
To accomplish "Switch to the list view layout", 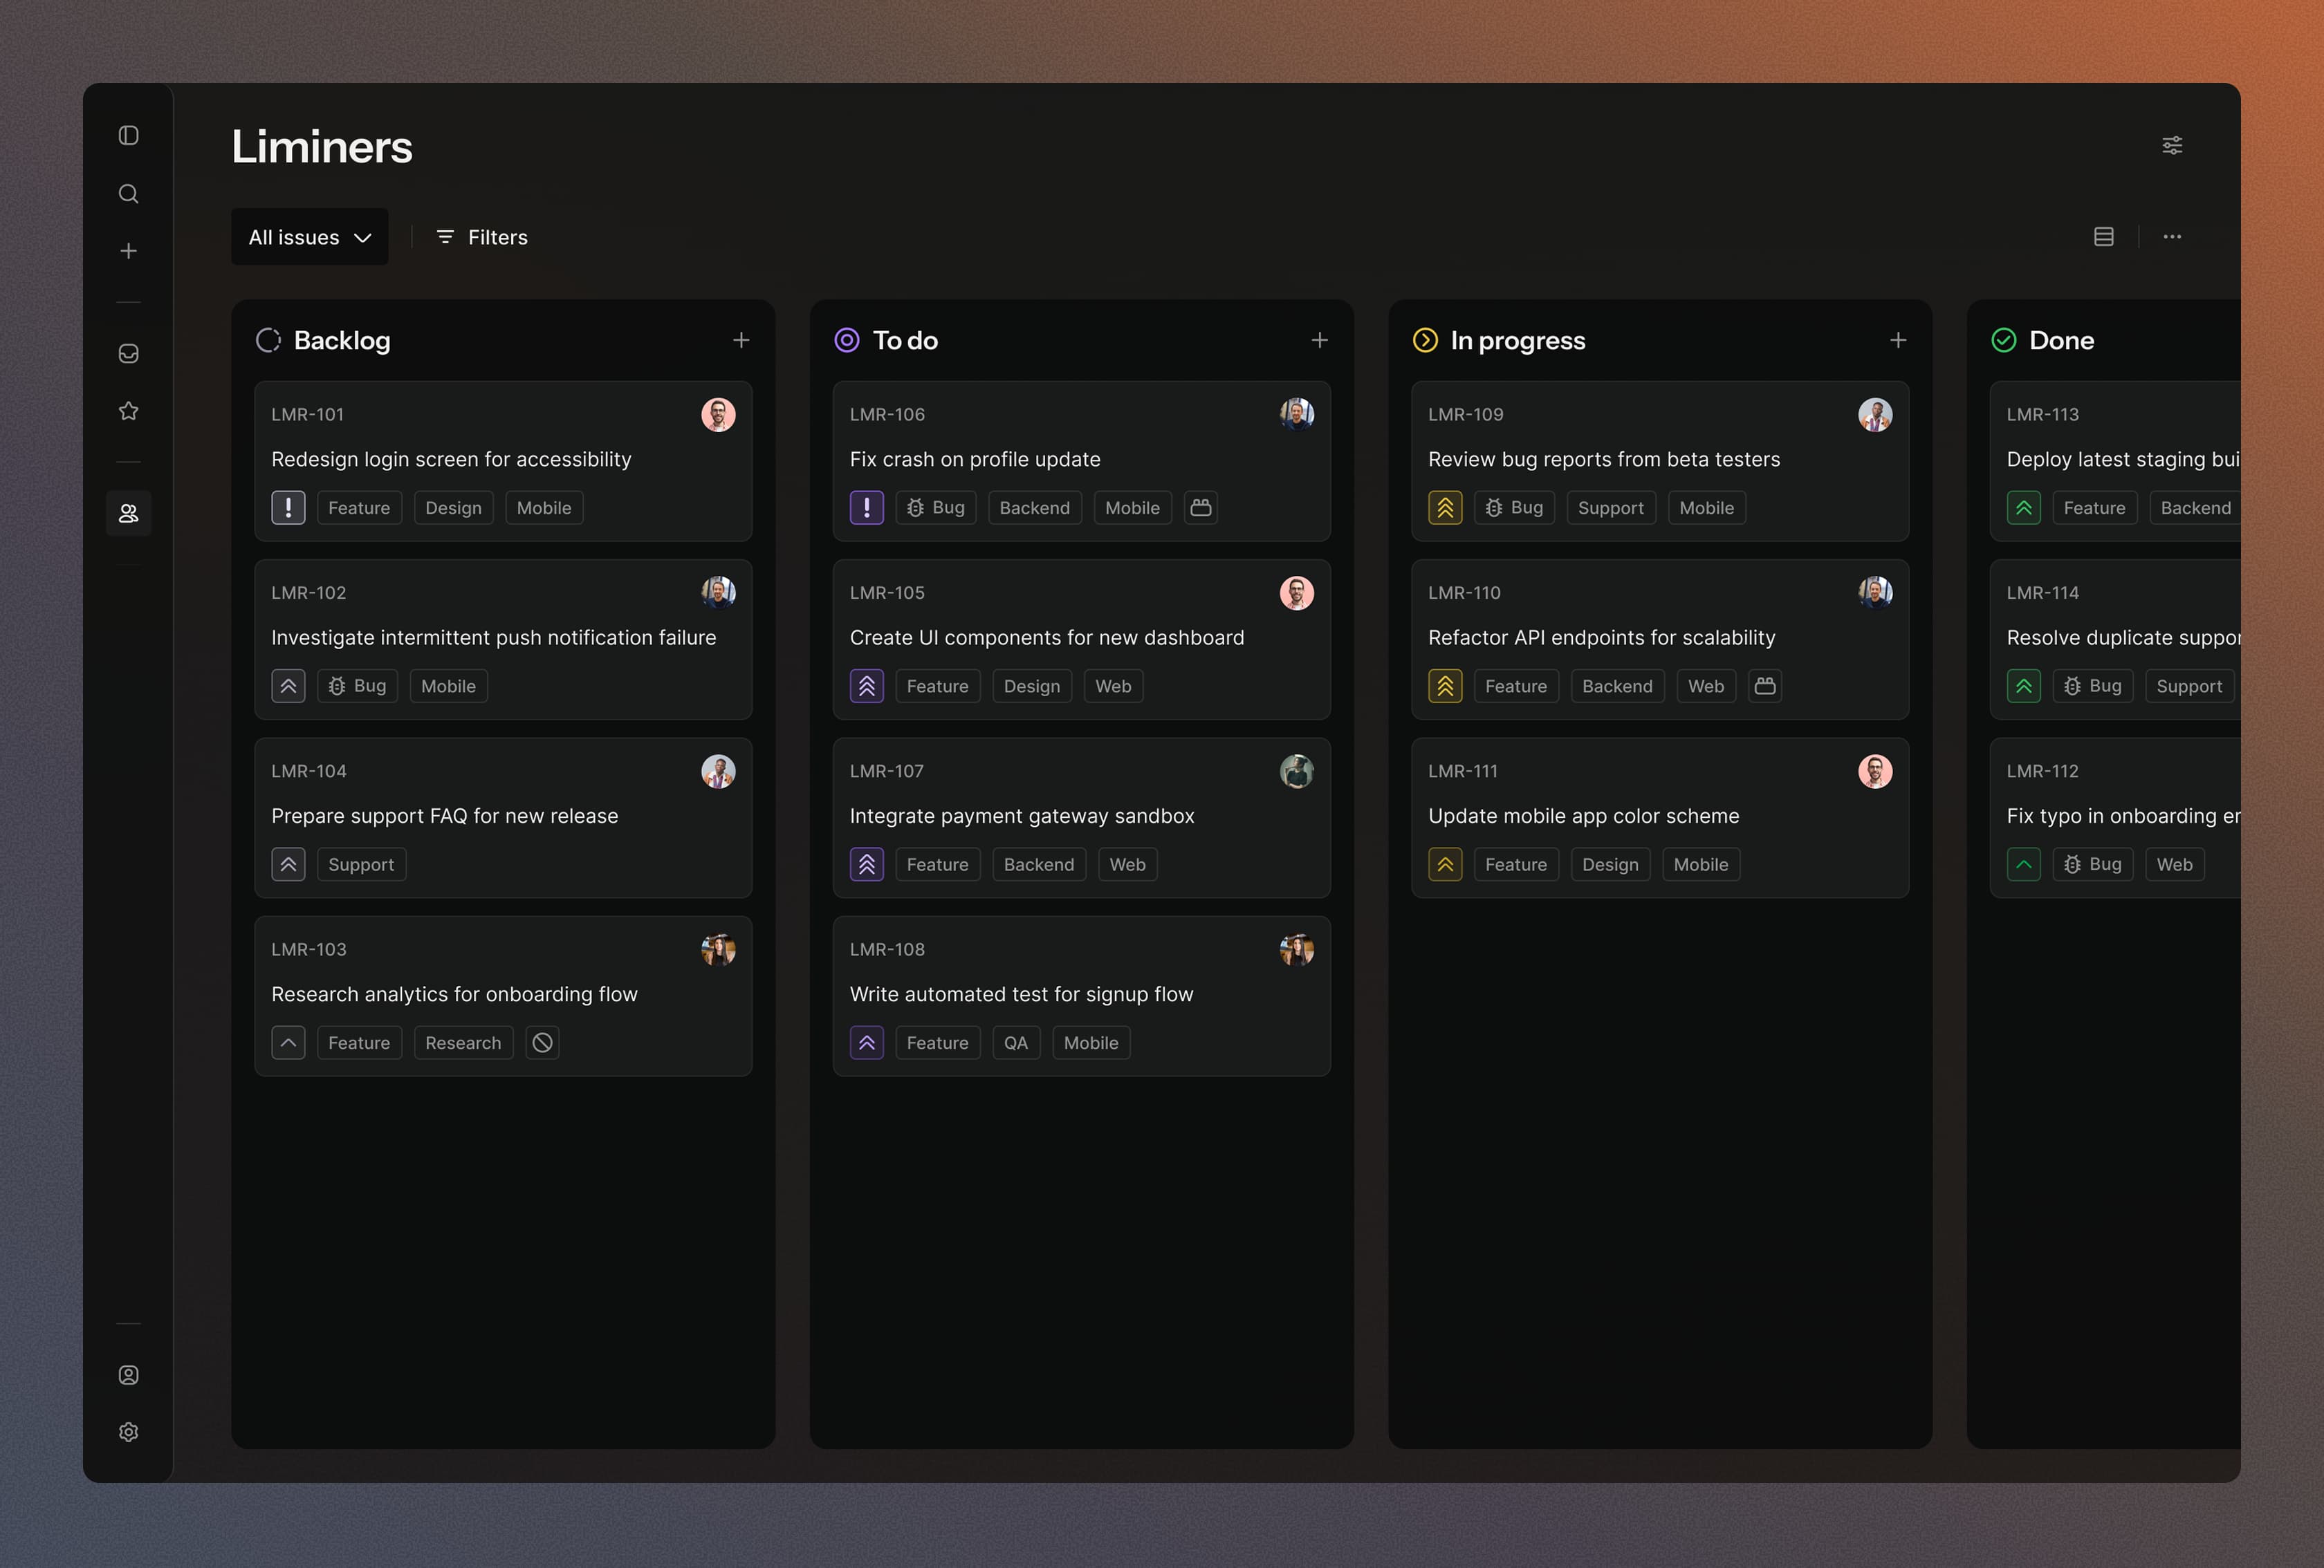I will (2103, 237).
